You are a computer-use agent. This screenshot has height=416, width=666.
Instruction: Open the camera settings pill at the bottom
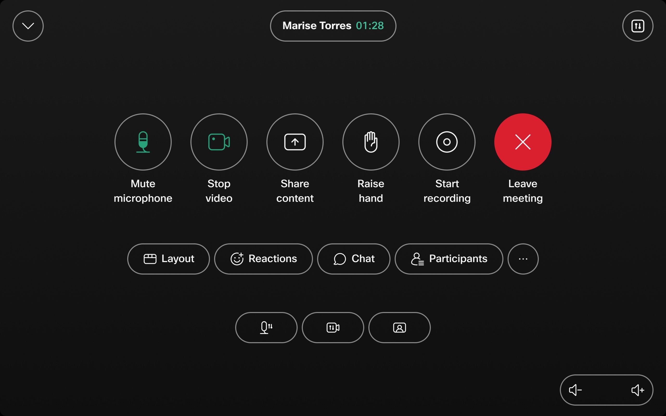pos(333,327)
